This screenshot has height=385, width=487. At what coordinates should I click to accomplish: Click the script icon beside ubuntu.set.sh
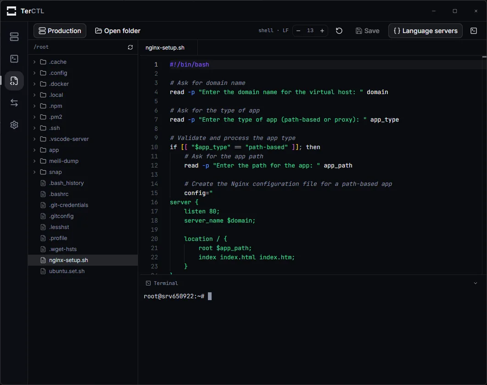[43, 271]
